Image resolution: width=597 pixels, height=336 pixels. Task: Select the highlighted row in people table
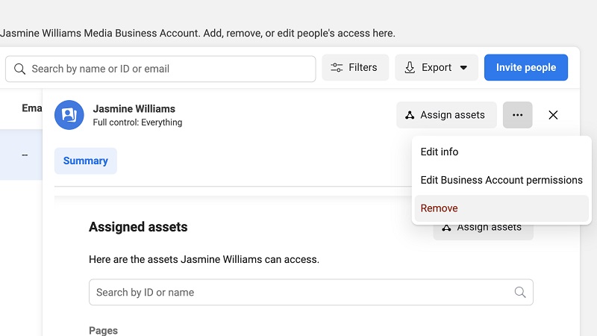tap(21, 155)
